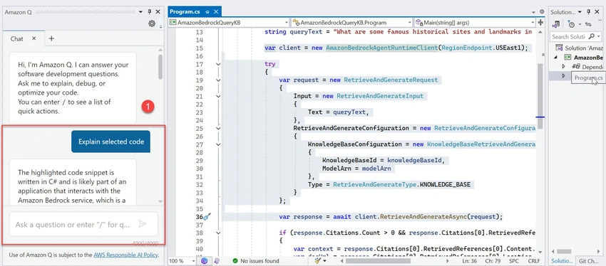Select the Dependencies tree item

(587, 67)
